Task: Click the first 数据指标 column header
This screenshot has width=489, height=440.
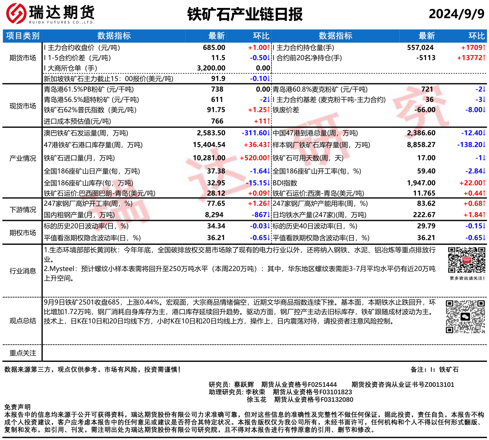Action: coord(114,36)
